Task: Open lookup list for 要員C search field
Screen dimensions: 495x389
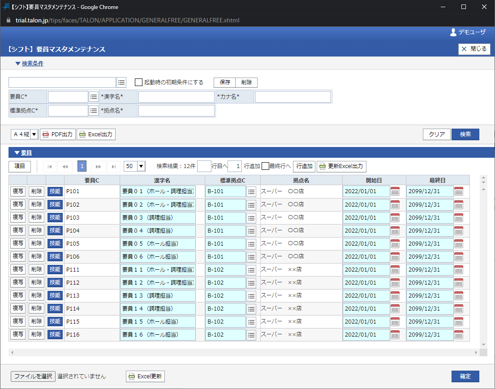Action: (x=94, y=97)
